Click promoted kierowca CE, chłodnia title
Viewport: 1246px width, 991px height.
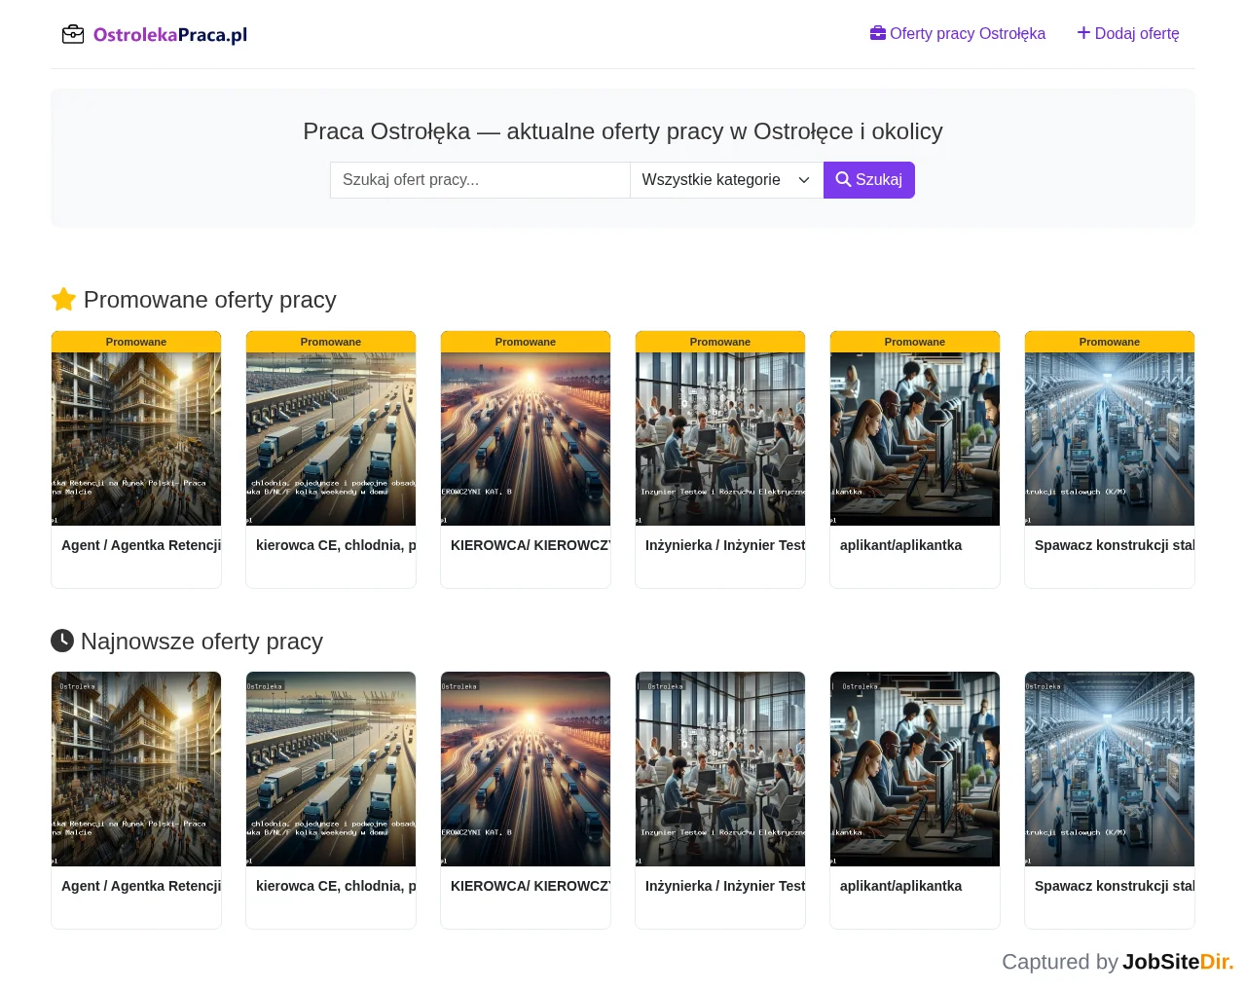point(336,545)
